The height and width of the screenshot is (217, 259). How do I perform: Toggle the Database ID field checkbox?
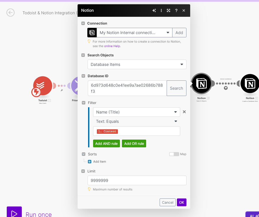83,76
